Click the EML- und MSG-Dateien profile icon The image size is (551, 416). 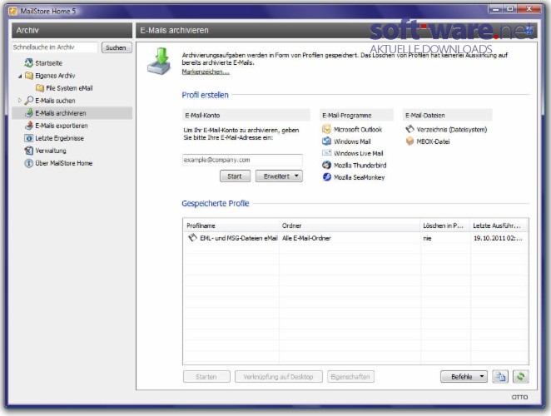click(x=192, y=237)
